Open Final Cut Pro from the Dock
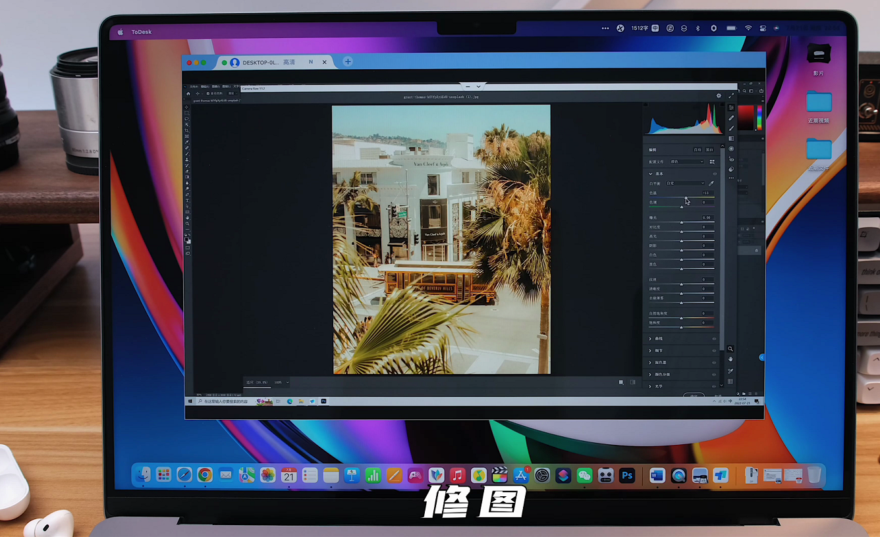 coord(500,475)
